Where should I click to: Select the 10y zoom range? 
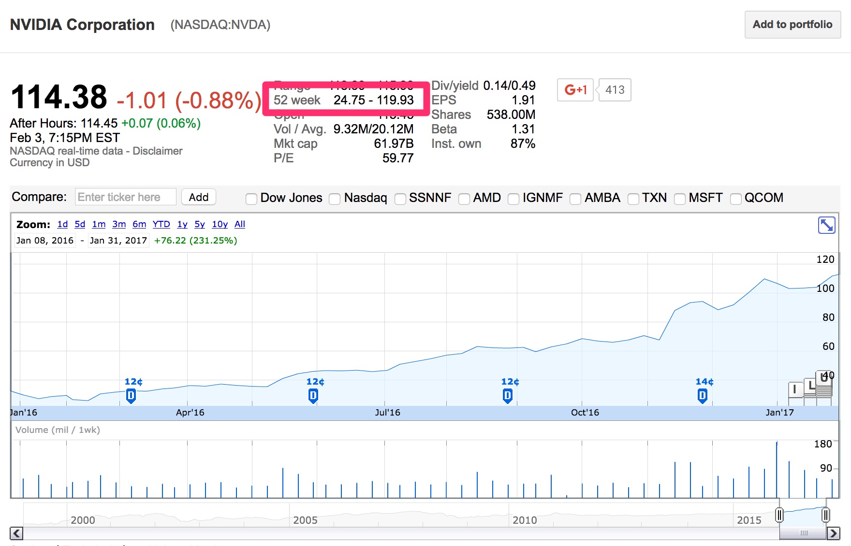click(220, 224)
